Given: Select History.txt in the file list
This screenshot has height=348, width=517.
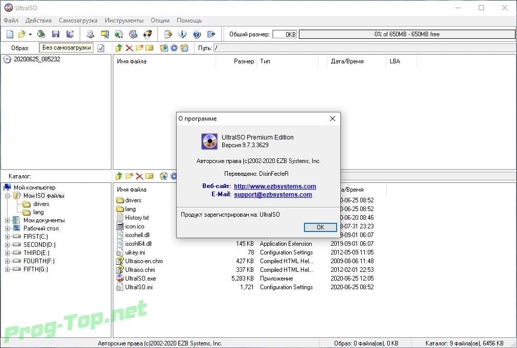Looking at the screenshot, I should click(x=137, y=218).
